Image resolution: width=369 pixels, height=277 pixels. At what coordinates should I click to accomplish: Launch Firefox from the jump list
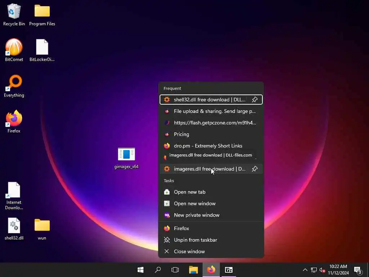[x=211, y=228]
